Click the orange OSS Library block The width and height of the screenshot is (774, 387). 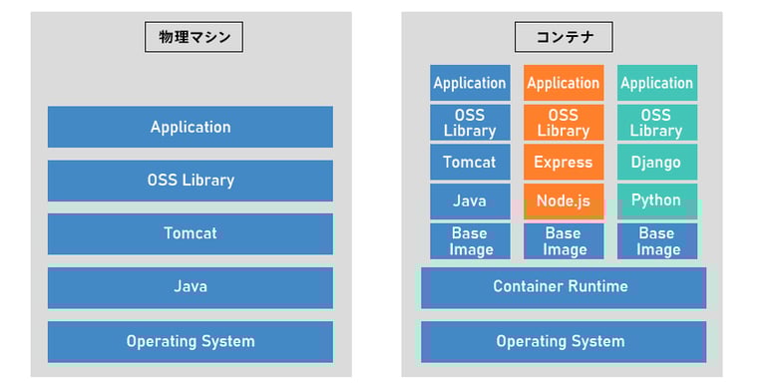(564, 123)
